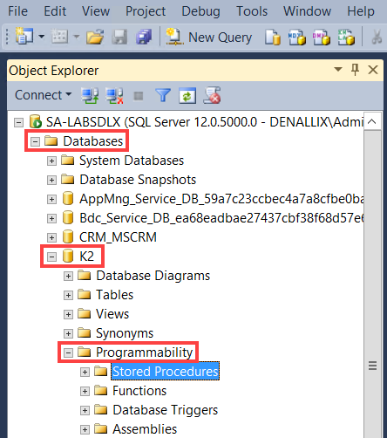Expand the Tables folder
Image resolution: width=387 pixels, height=438 pixels.
68,295
